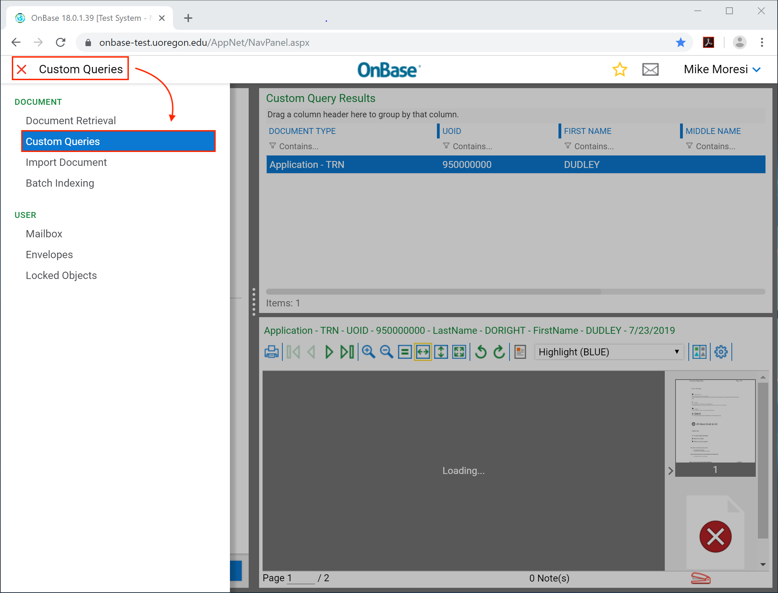Image resolution: width=778 pixels, height=593 pixels.
Task: Open the Highlight (BLUE) annotation dropdown
Action: coord(609,352)
